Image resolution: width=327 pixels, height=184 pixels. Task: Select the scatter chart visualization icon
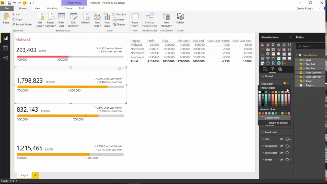tap(262, 54)
